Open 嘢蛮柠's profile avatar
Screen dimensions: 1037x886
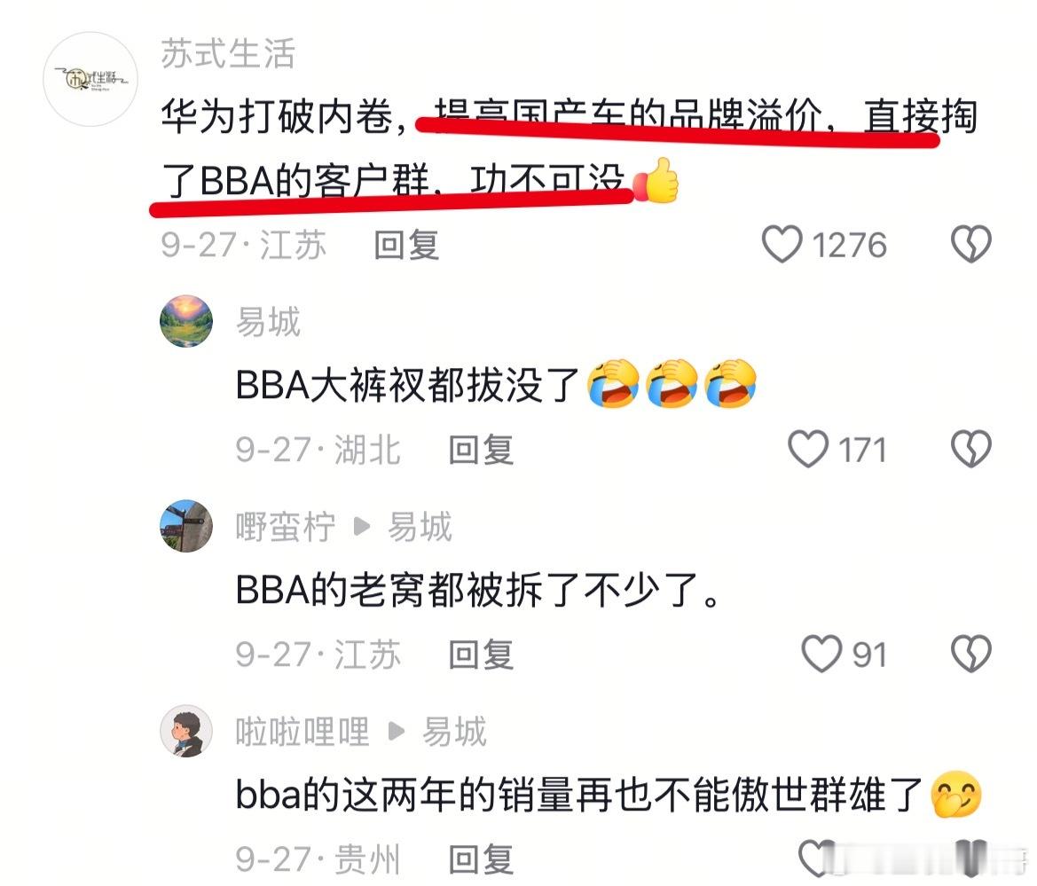coord(186,526)
